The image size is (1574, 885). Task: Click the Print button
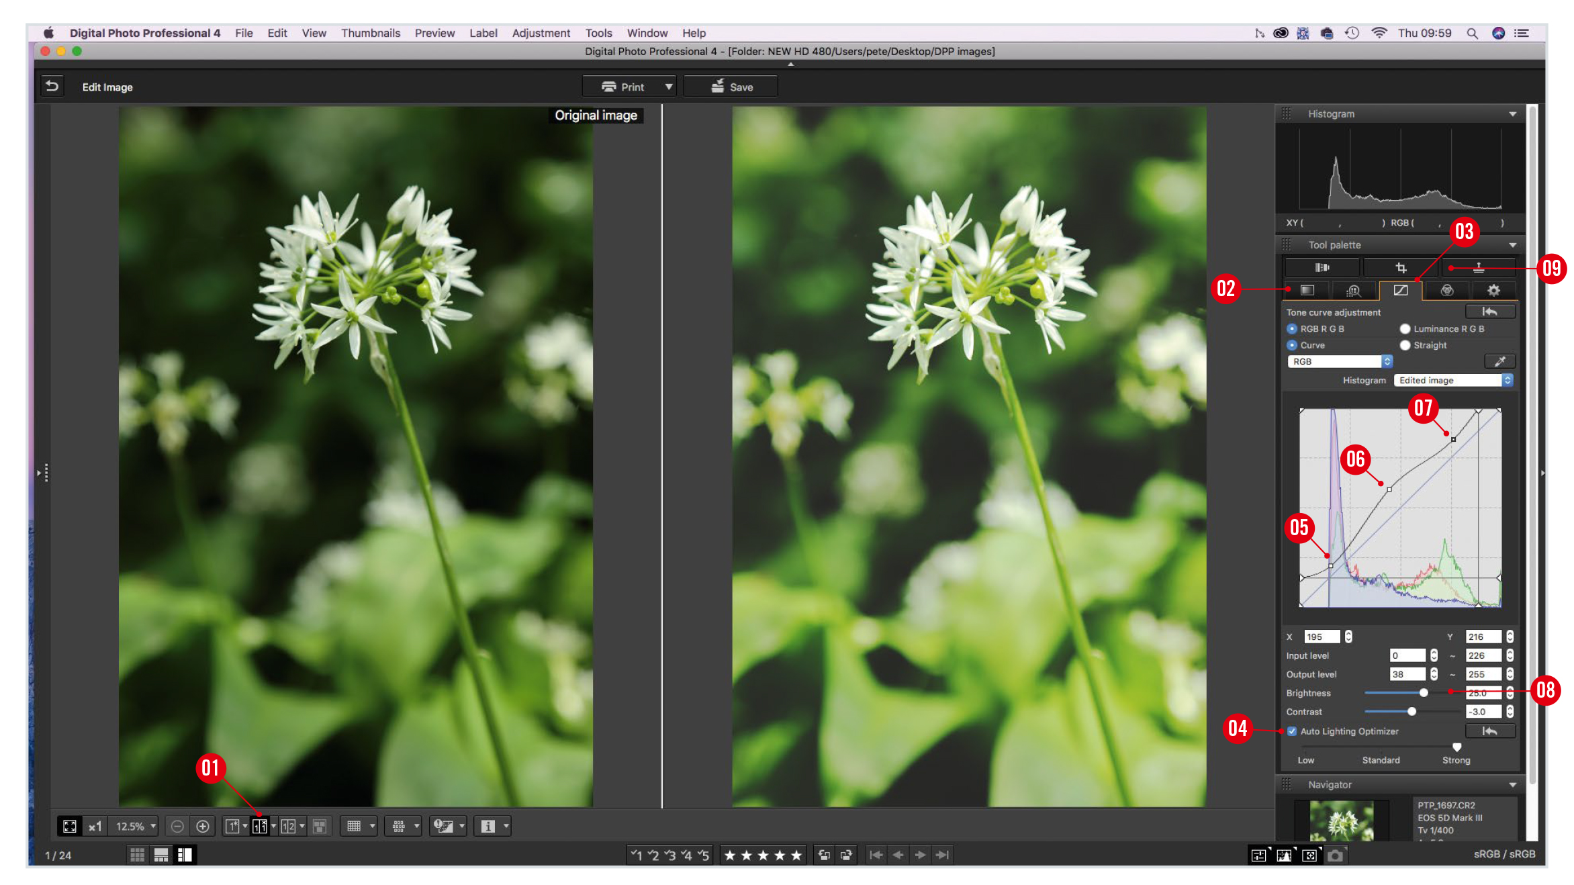pyautogui.click(x=622, y=87)
